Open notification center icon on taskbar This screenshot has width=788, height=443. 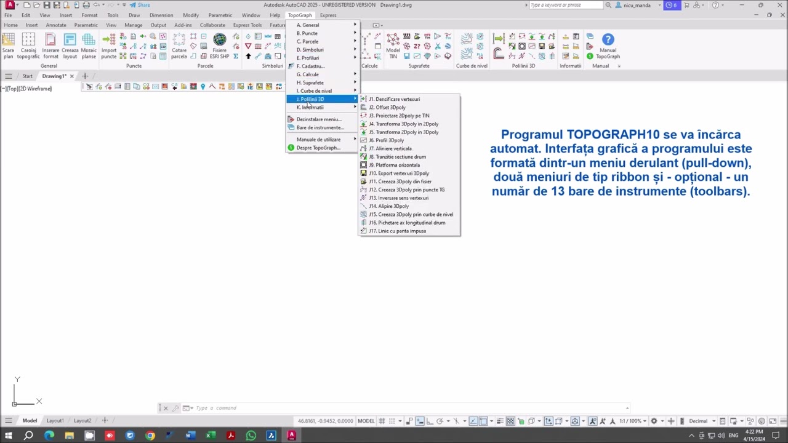[776, 436]
